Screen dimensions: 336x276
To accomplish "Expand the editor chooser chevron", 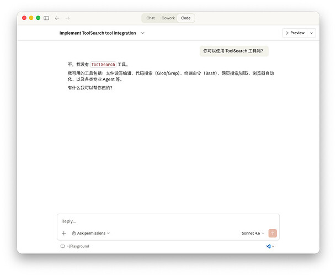I will (273, 246).
